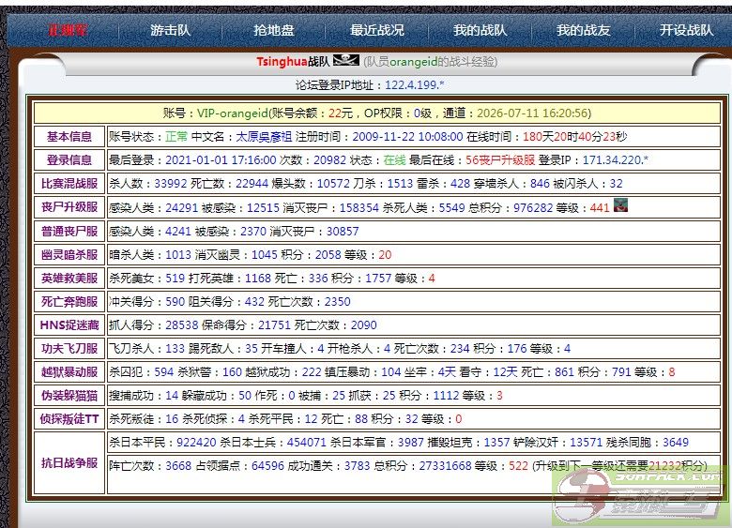
Task: Click the pirate flag icon beside Tsinghua战队
Action: (346, 62)
